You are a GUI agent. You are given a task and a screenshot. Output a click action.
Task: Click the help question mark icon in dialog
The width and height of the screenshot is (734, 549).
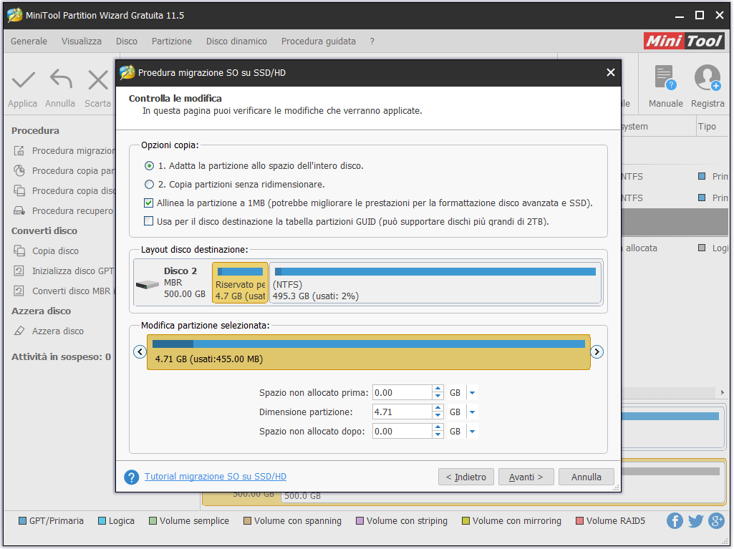(131, 477)
